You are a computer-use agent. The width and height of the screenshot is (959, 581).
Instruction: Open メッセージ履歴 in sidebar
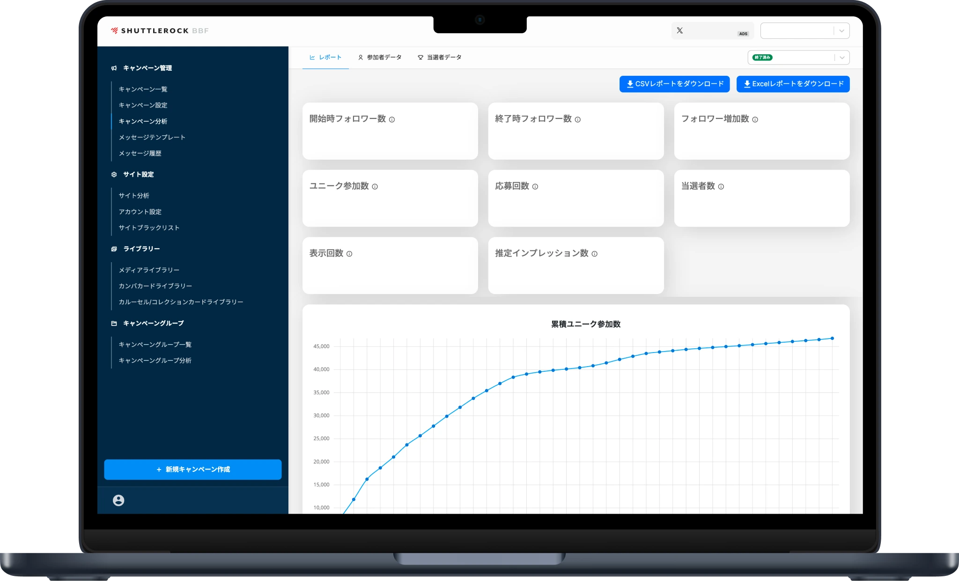click(140, 153)
